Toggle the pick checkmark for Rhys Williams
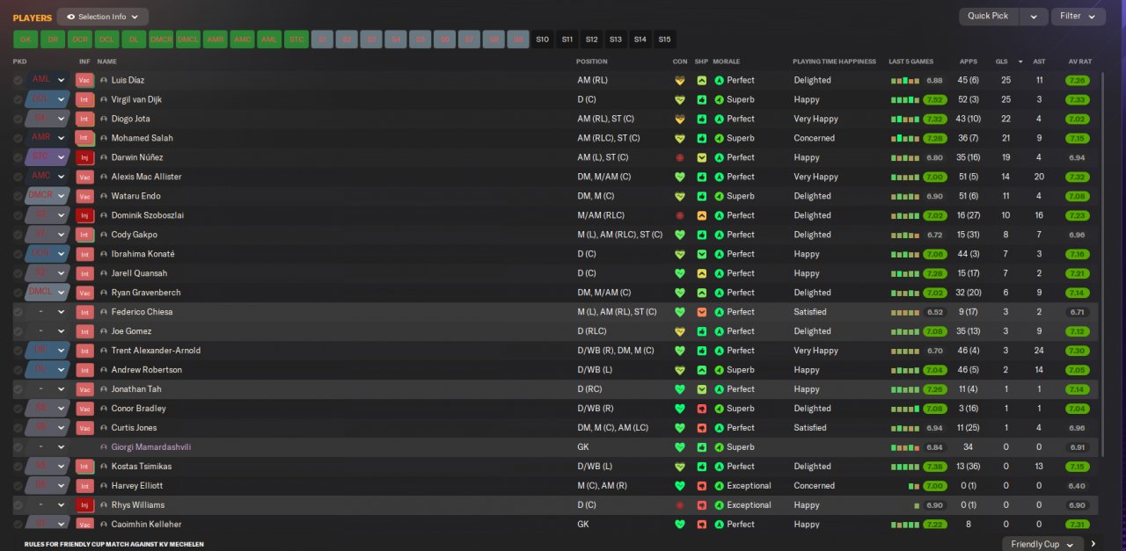This screenshot has width=1126, height=551. click(x=18, y=505)
